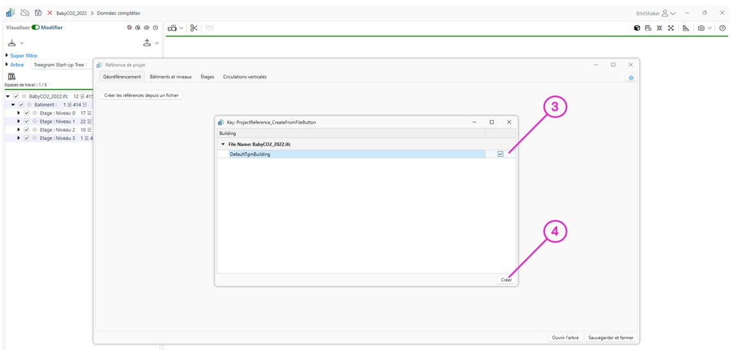732x350 pixels.
Task: Expand the Super filtre section
Action: point(7,56)
